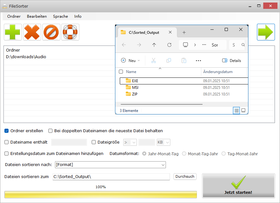Select Monat-Tag-Jahr date format

184,154
